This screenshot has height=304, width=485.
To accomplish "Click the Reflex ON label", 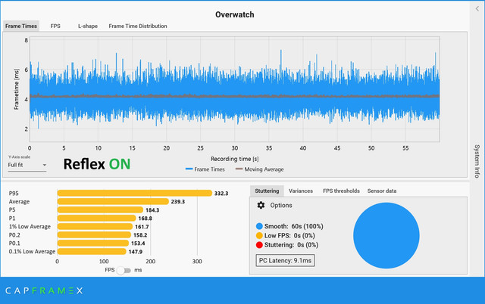I will [97, 164].
